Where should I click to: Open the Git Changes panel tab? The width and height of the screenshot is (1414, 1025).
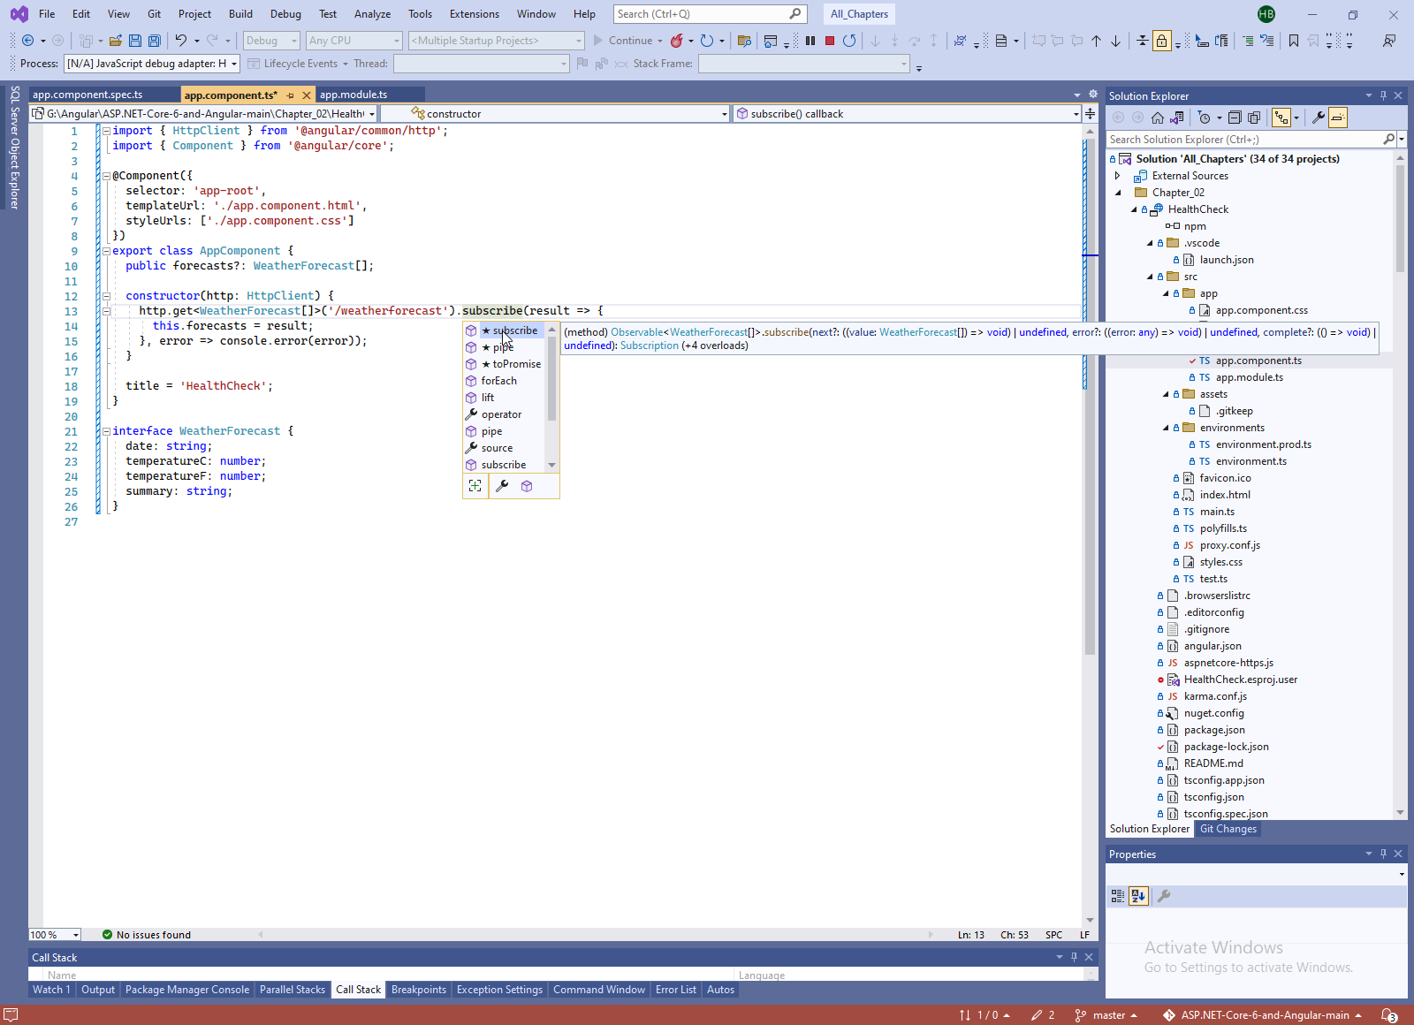point(1228,829)
